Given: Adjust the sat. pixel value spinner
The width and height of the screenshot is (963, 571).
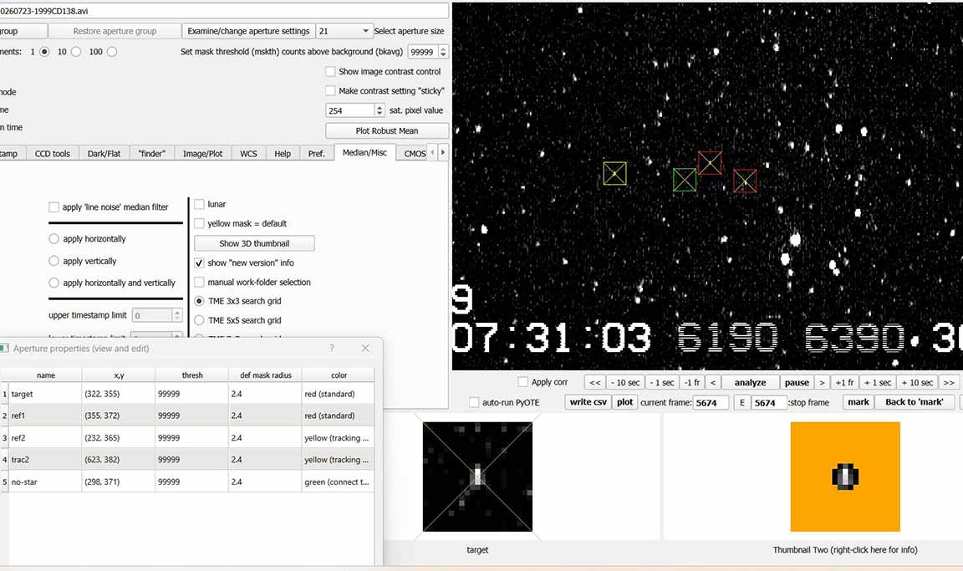Looking at the screenshot, I should click(x=380, y=110).
